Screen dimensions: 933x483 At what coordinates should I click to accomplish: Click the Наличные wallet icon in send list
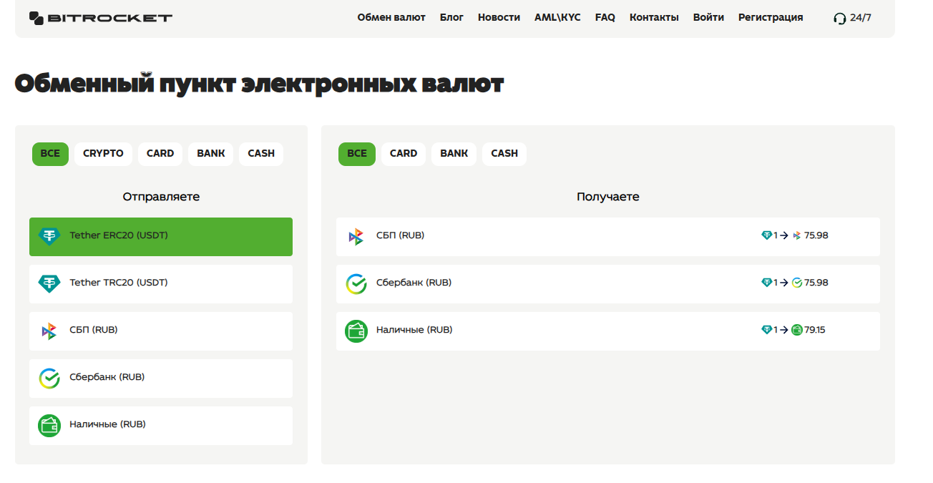click(x=49, y=425)
